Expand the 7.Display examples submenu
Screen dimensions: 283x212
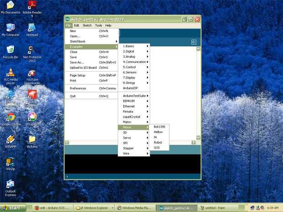pyautogui.click(x=134, y=78)
